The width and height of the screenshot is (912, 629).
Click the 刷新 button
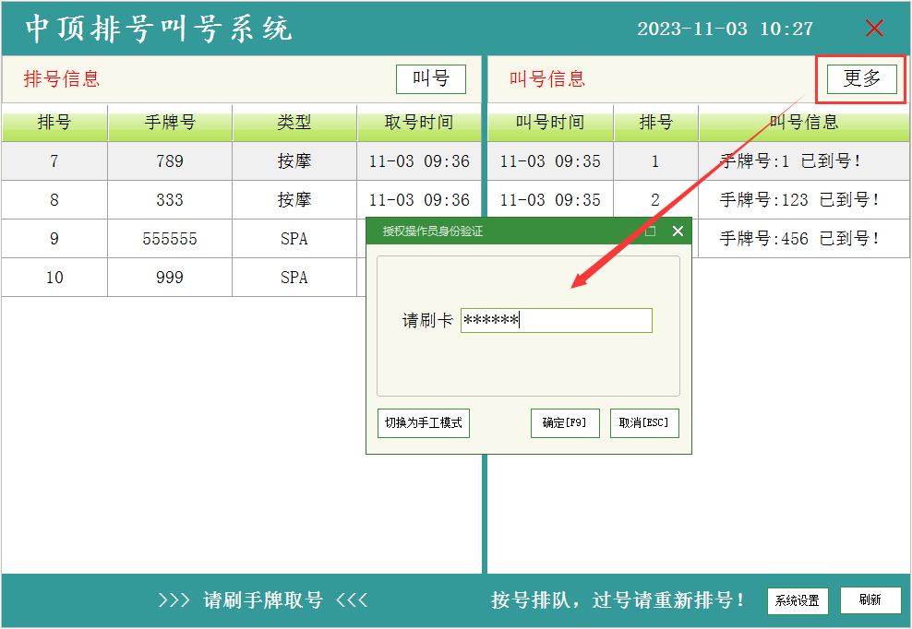[x=870, y=600]
